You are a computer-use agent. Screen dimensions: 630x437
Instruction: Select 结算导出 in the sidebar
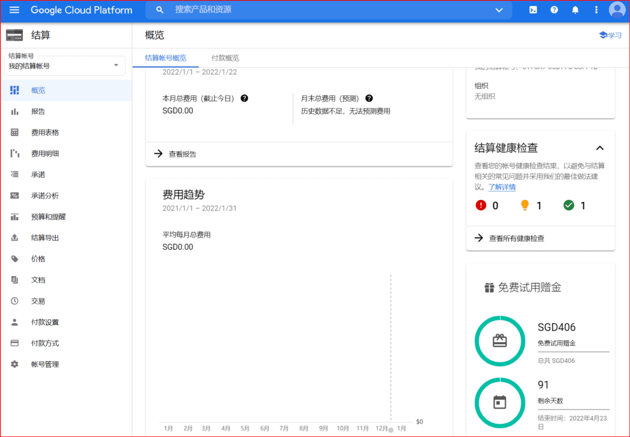46,237
